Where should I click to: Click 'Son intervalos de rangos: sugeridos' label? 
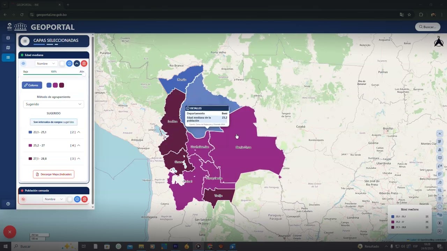[x=53, y=122]
